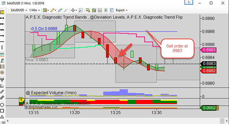This screenshot has height=124, width=229.
Task: Expand the 1 Min interval dropdown
Action: [x=35, y=10]
